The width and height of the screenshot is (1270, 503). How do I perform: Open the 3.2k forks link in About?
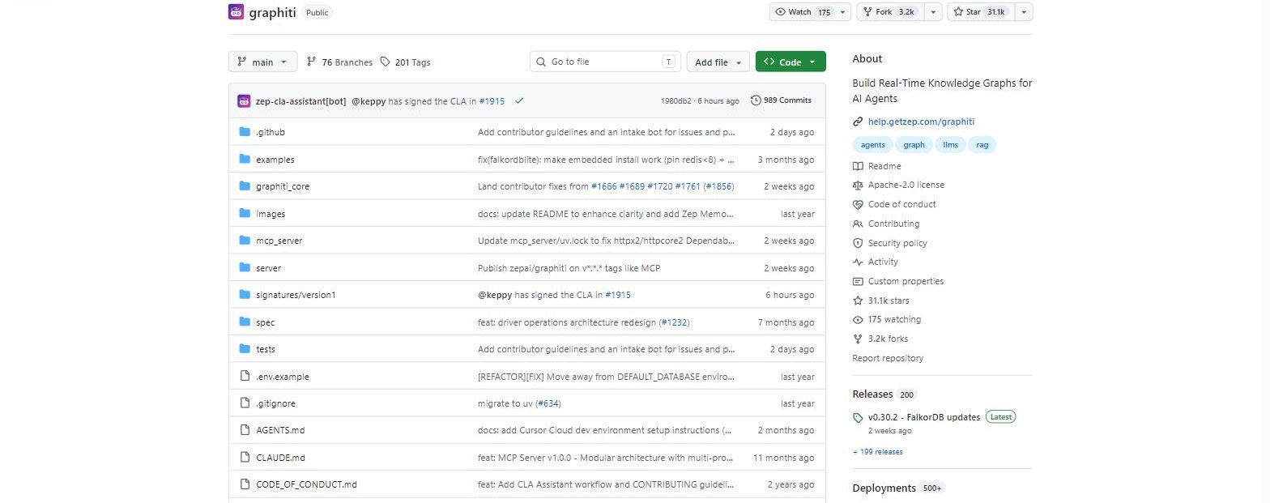(x=888, y=339)
